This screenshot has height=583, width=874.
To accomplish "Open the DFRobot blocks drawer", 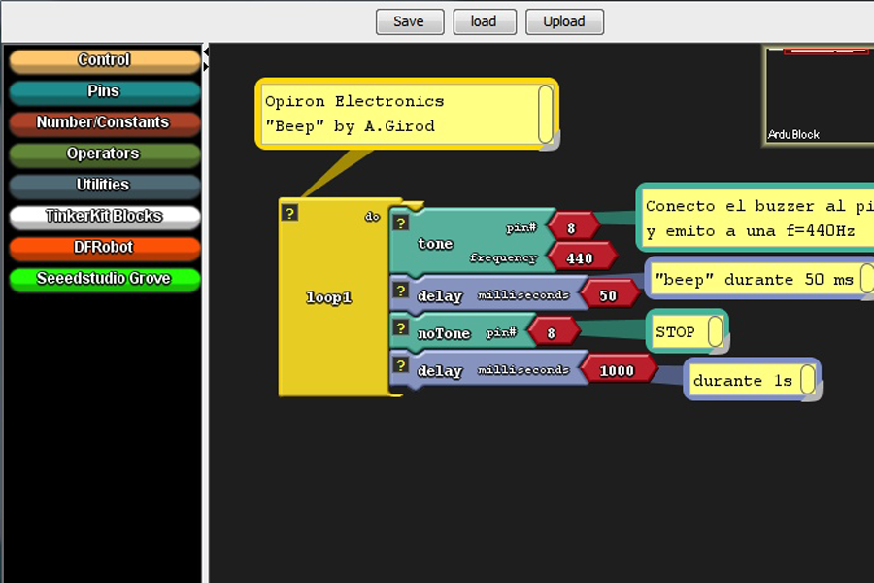I will click(104, 247).
